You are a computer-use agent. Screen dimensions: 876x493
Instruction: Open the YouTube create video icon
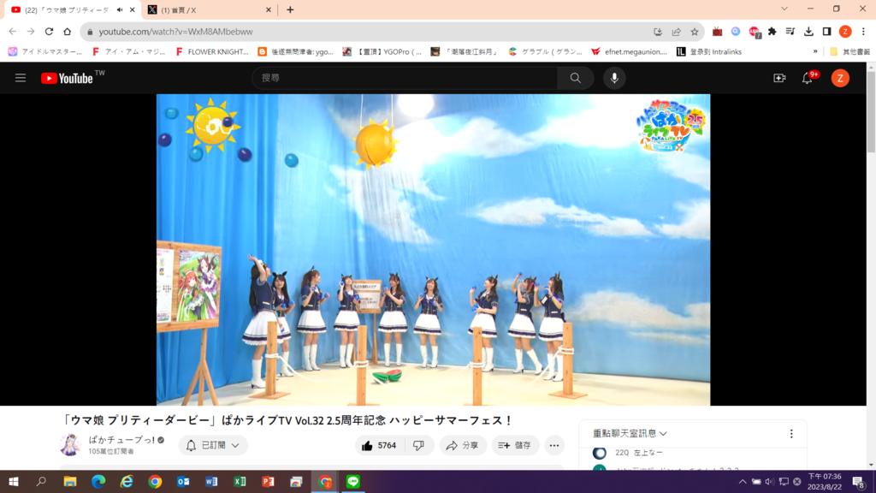(779, 78)
